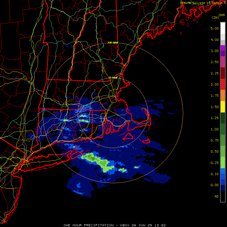Click the 50 NMI range ring label

coord(113,78)
